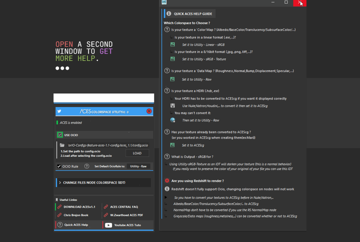Click the Twitter bird icon in ACES header
The image size is (360, 242).
59,111
